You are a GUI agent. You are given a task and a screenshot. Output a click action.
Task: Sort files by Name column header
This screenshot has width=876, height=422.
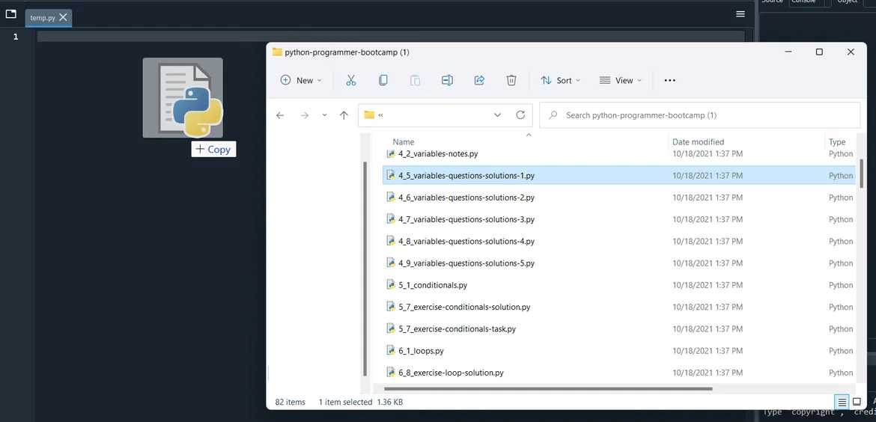[404, 141]
